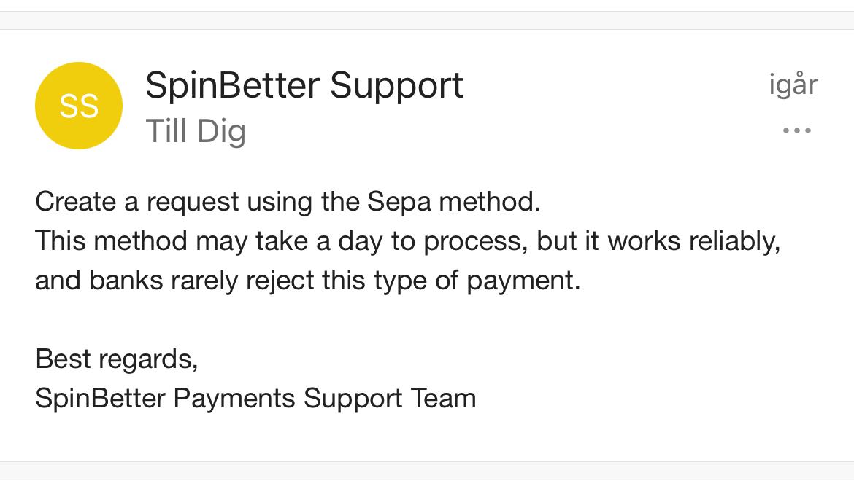Screen dimensions: 854x481
Task: Tap the yellow SS sender avatar
Action: coord(78,106)
